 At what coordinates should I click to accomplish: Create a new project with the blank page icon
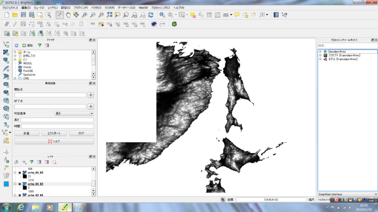tap(7, 15)
